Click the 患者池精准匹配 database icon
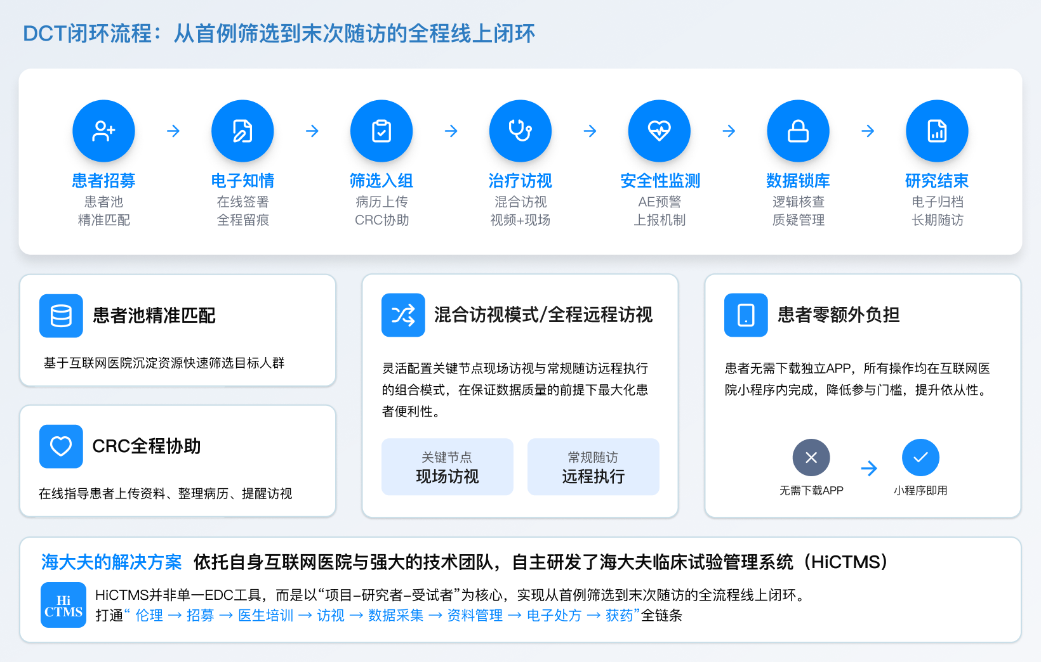1041x662 pixels. click(62, 316)
